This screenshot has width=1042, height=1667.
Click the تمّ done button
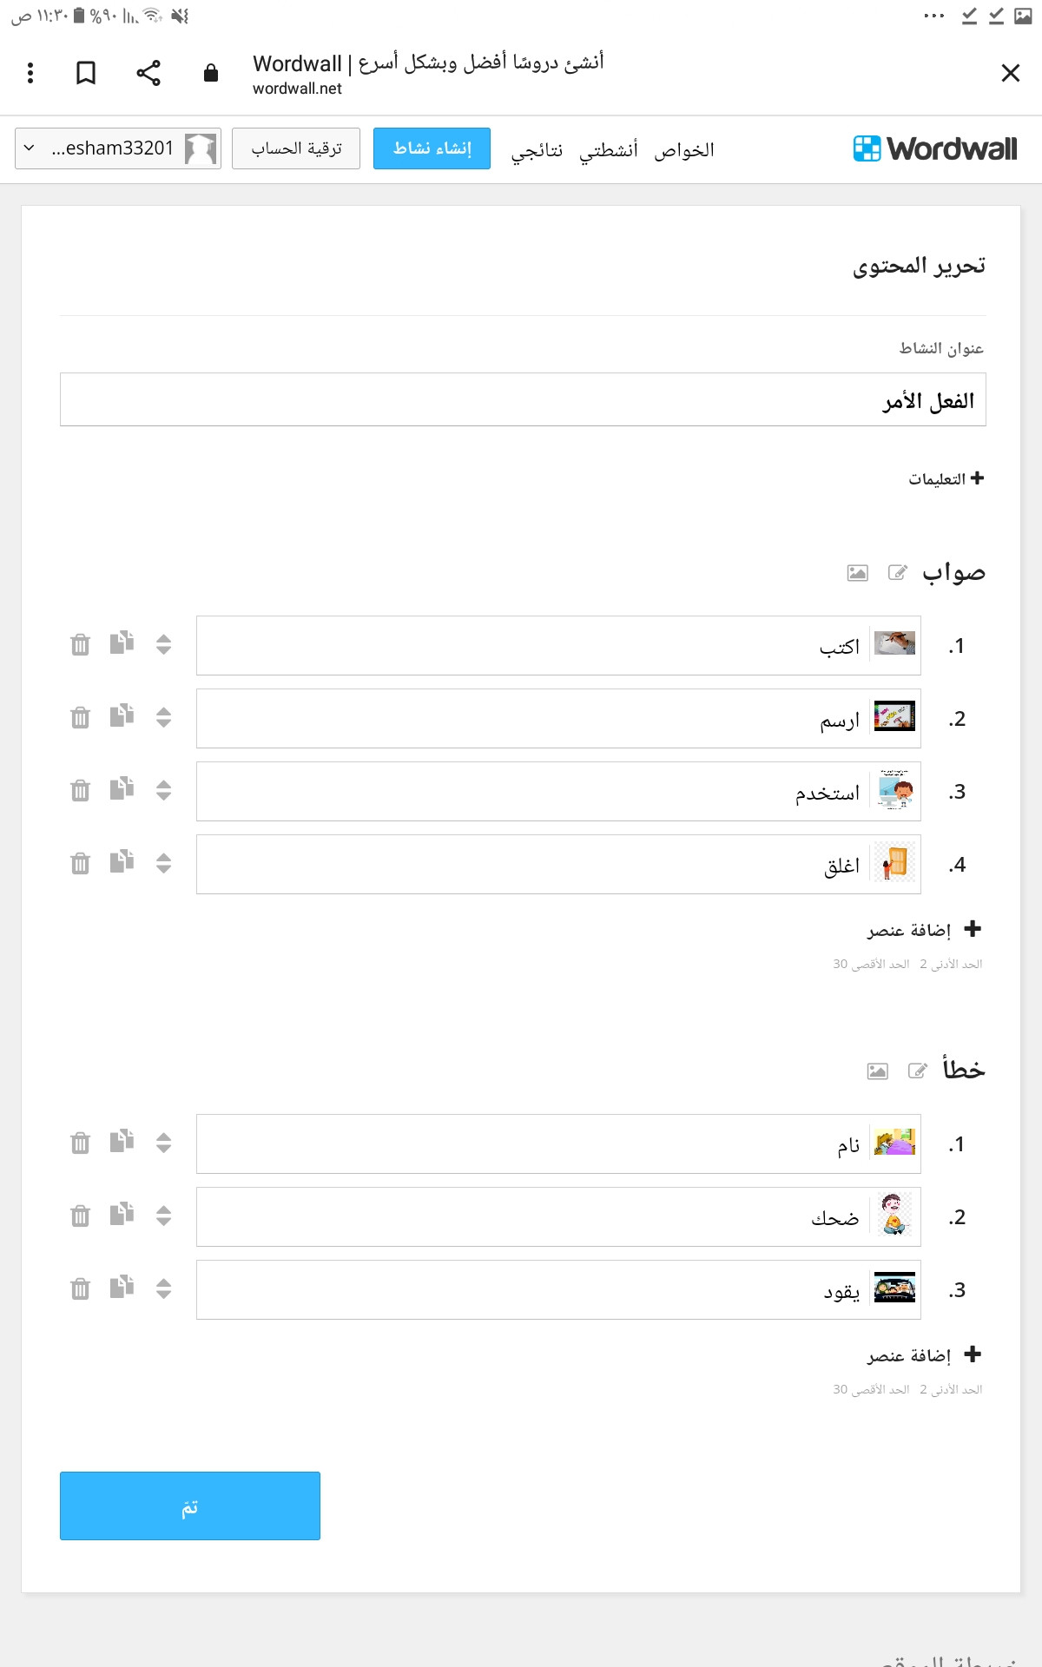[x=190, y=1506]
